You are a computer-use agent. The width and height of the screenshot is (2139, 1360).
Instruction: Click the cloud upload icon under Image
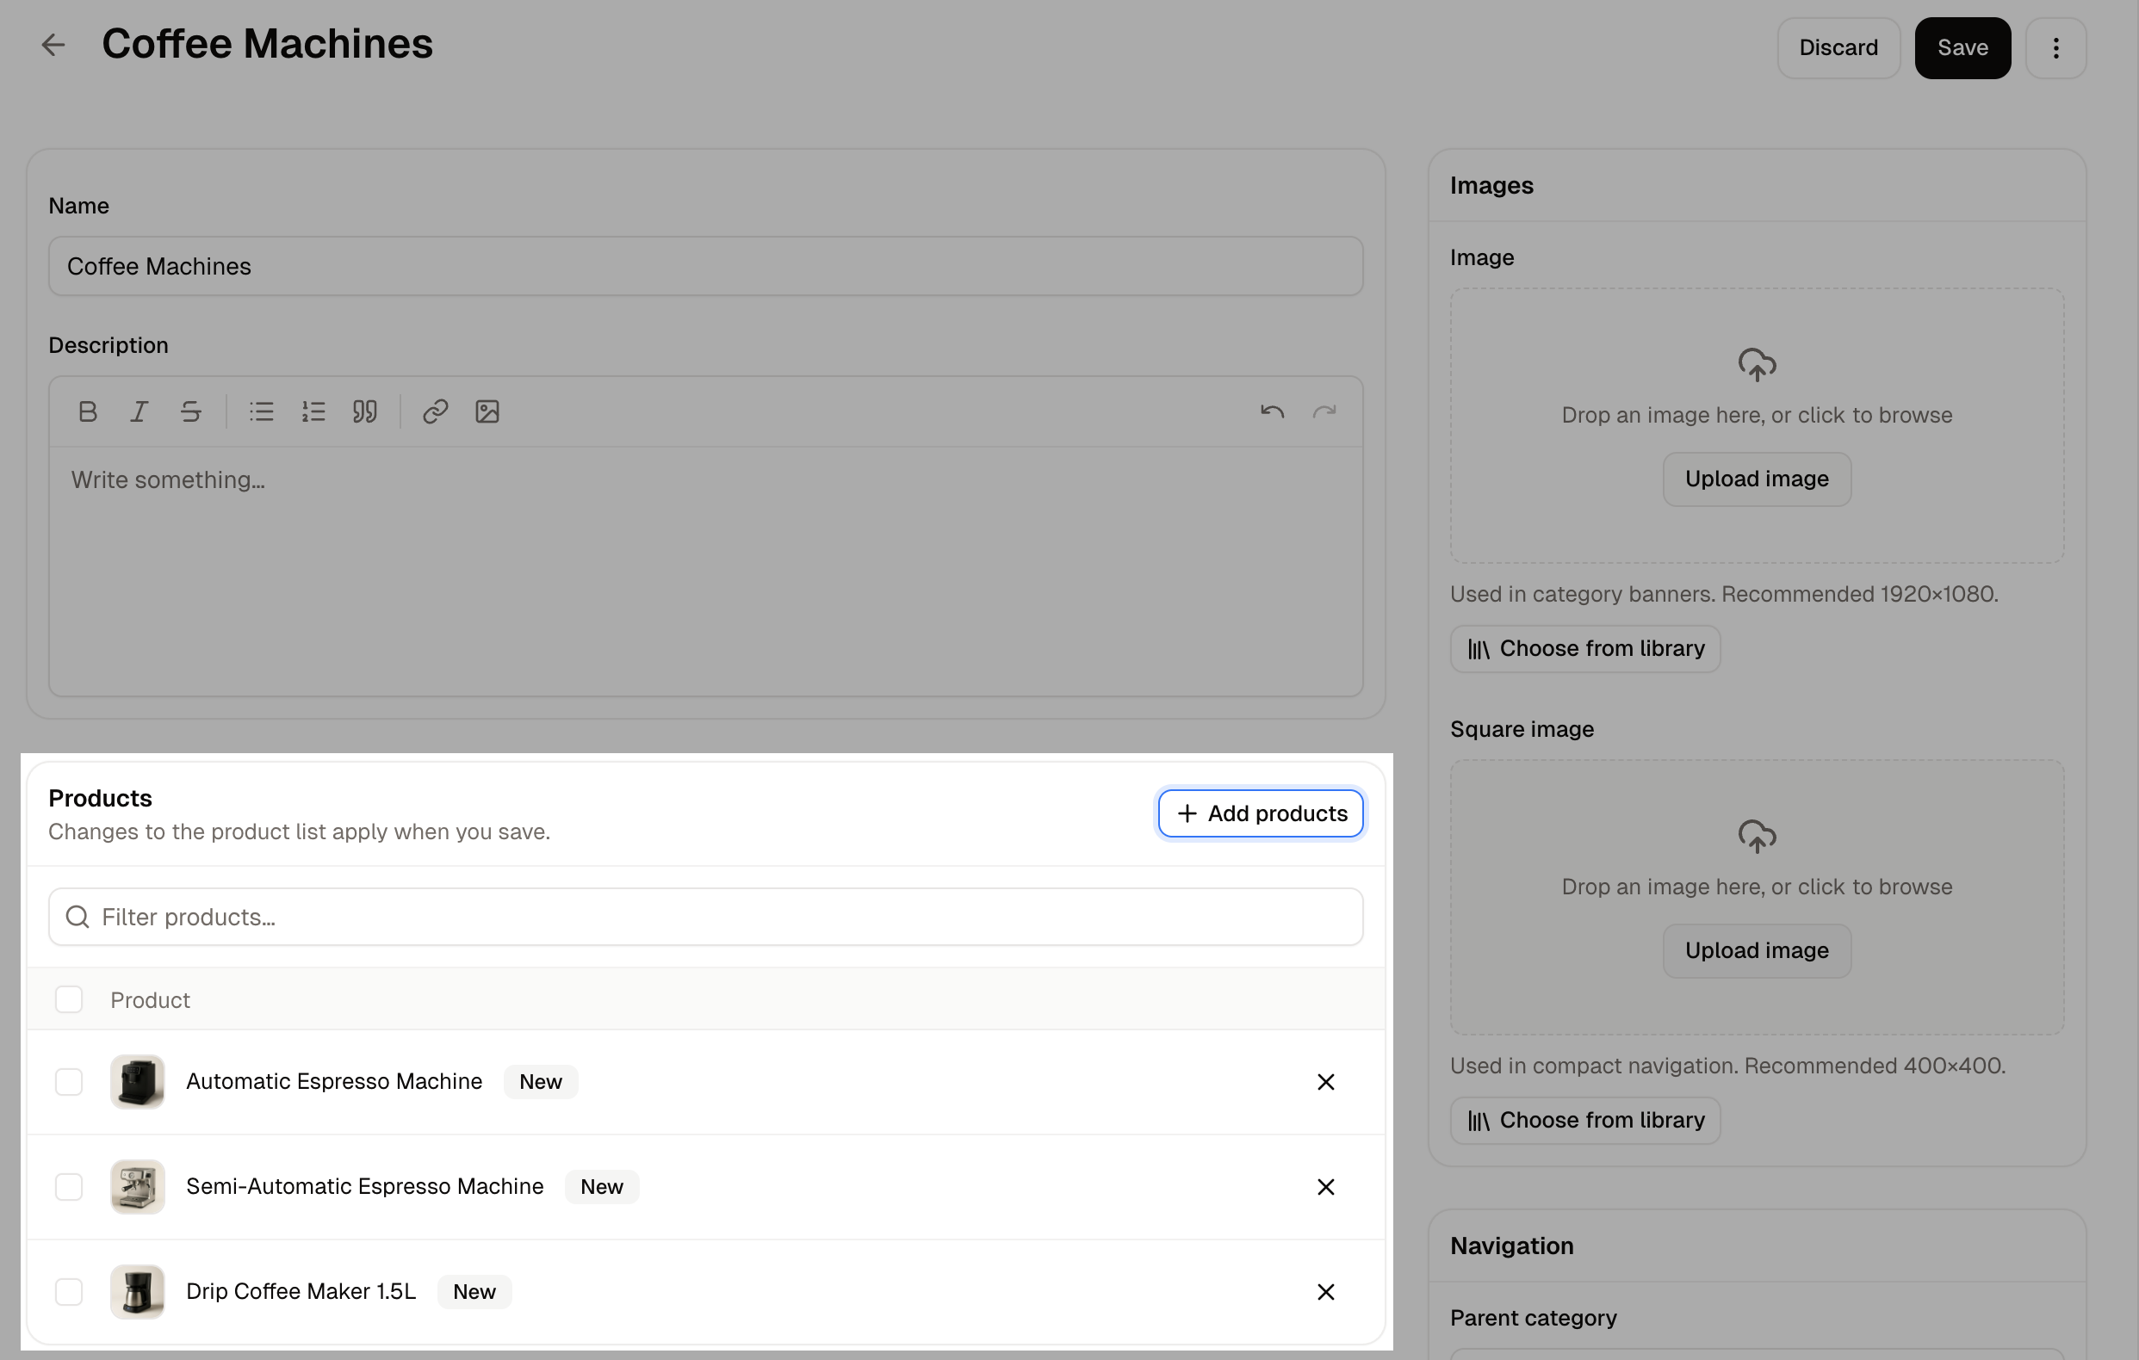coord(1757,365)
